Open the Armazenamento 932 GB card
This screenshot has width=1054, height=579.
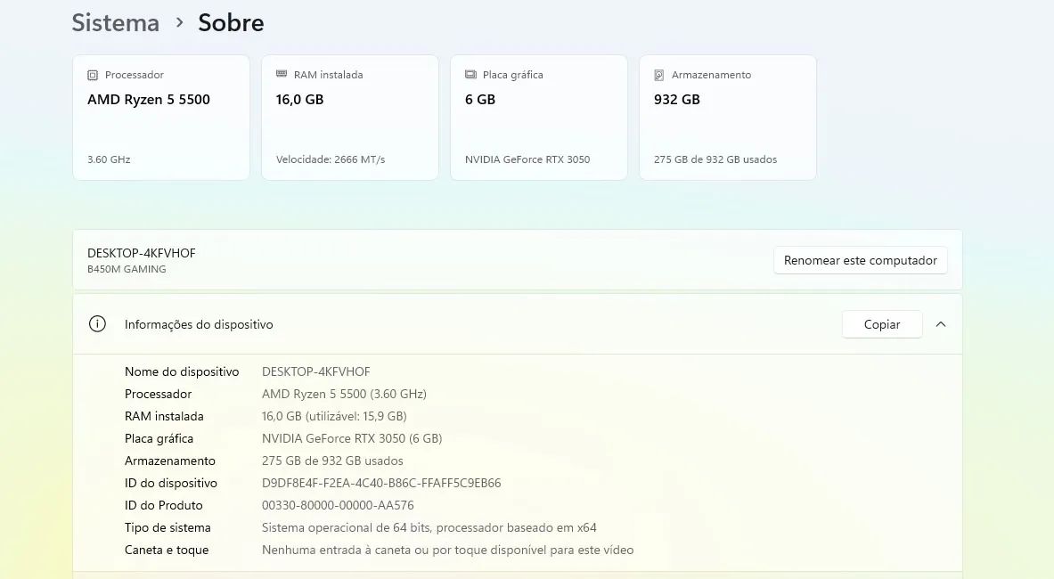click(x=728, y=118)
